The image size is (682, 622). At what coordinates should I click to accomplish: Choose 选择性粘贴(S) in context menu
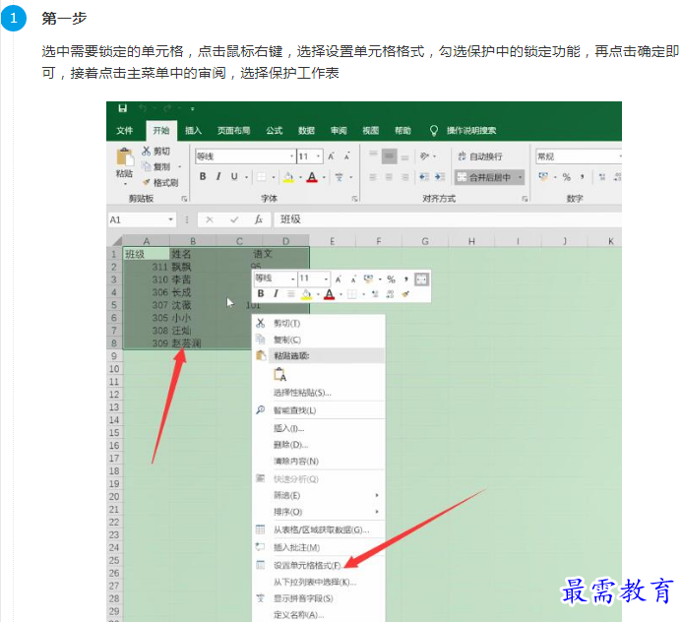319,393
